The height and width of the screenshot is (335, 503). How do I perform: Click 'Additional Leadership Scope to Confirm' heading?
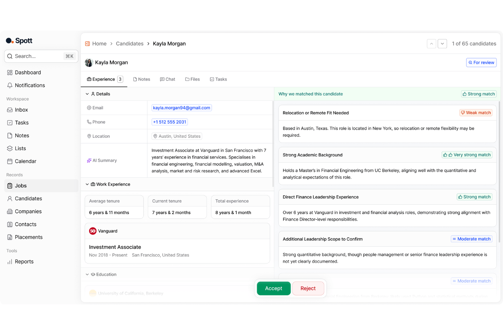[323, 239]
